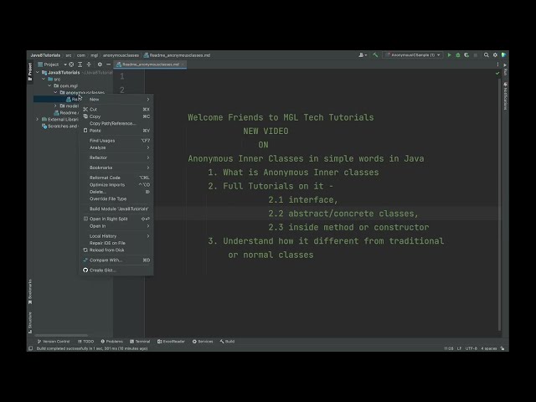Open the Analyze submenu
This screenshot has width=536, height=402.
coord(116,147)
